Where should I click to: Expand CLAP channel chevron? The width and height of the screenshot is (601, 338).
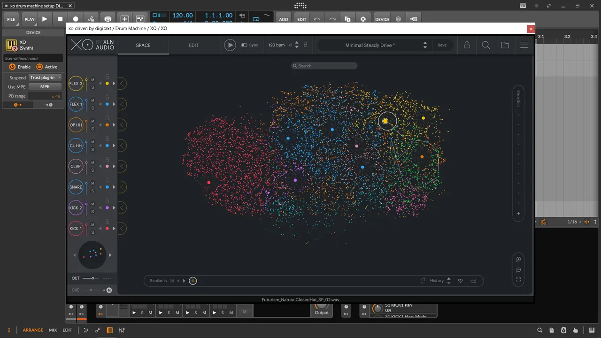click(x=122, y=166)
